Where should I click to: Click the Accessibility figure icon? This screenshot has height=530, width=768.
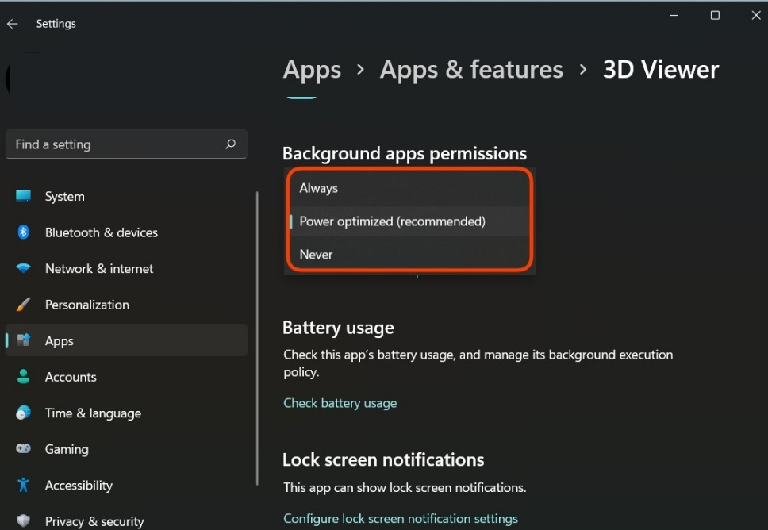pos(24,485)
